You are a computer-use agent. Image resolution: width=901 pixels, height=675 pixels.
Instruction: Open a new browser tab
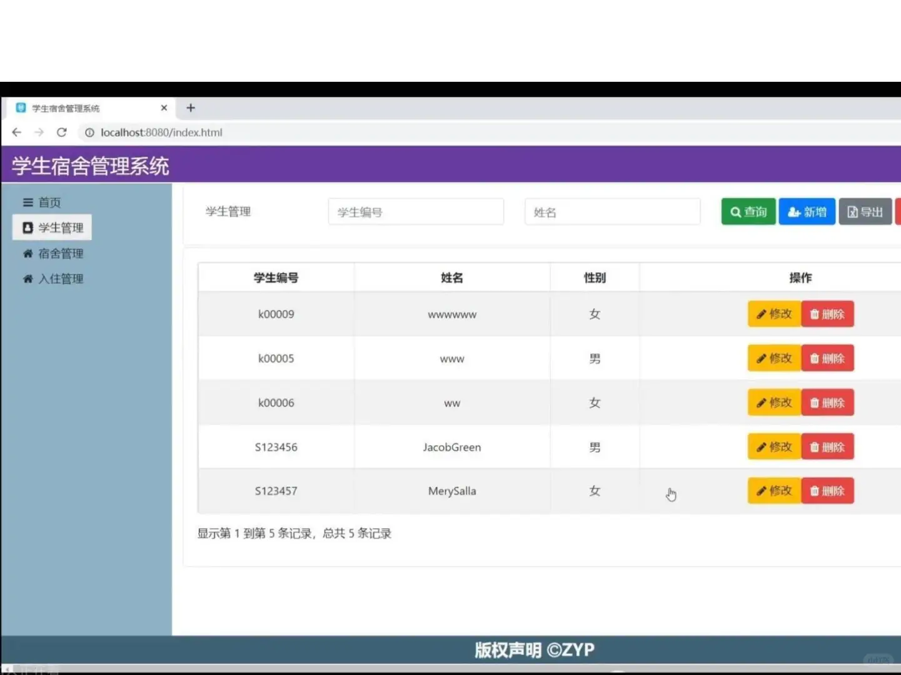(x=191, y=107)
